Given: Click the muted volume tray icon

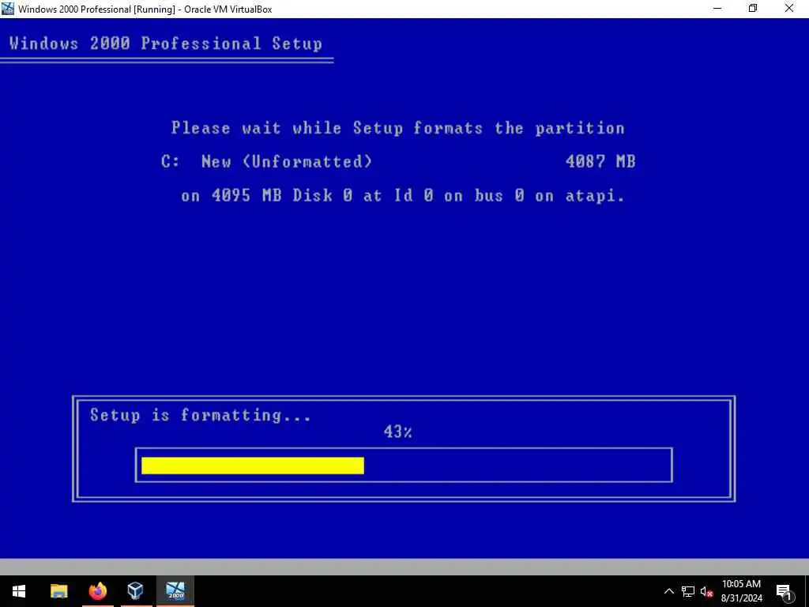Looking at the screenshot, I should point(707,591).
